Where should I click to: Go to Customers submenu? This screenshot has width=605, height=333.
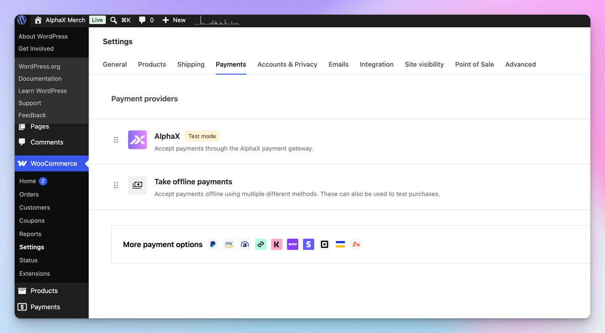click(x=35, y=207)
